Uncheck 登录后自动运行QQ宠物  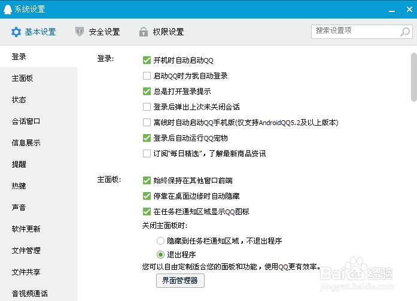pos(147,138)
